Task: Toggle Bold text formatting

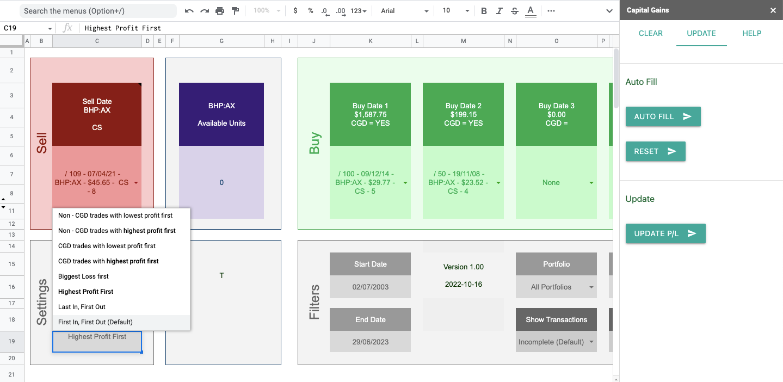Action: point(484,11)
